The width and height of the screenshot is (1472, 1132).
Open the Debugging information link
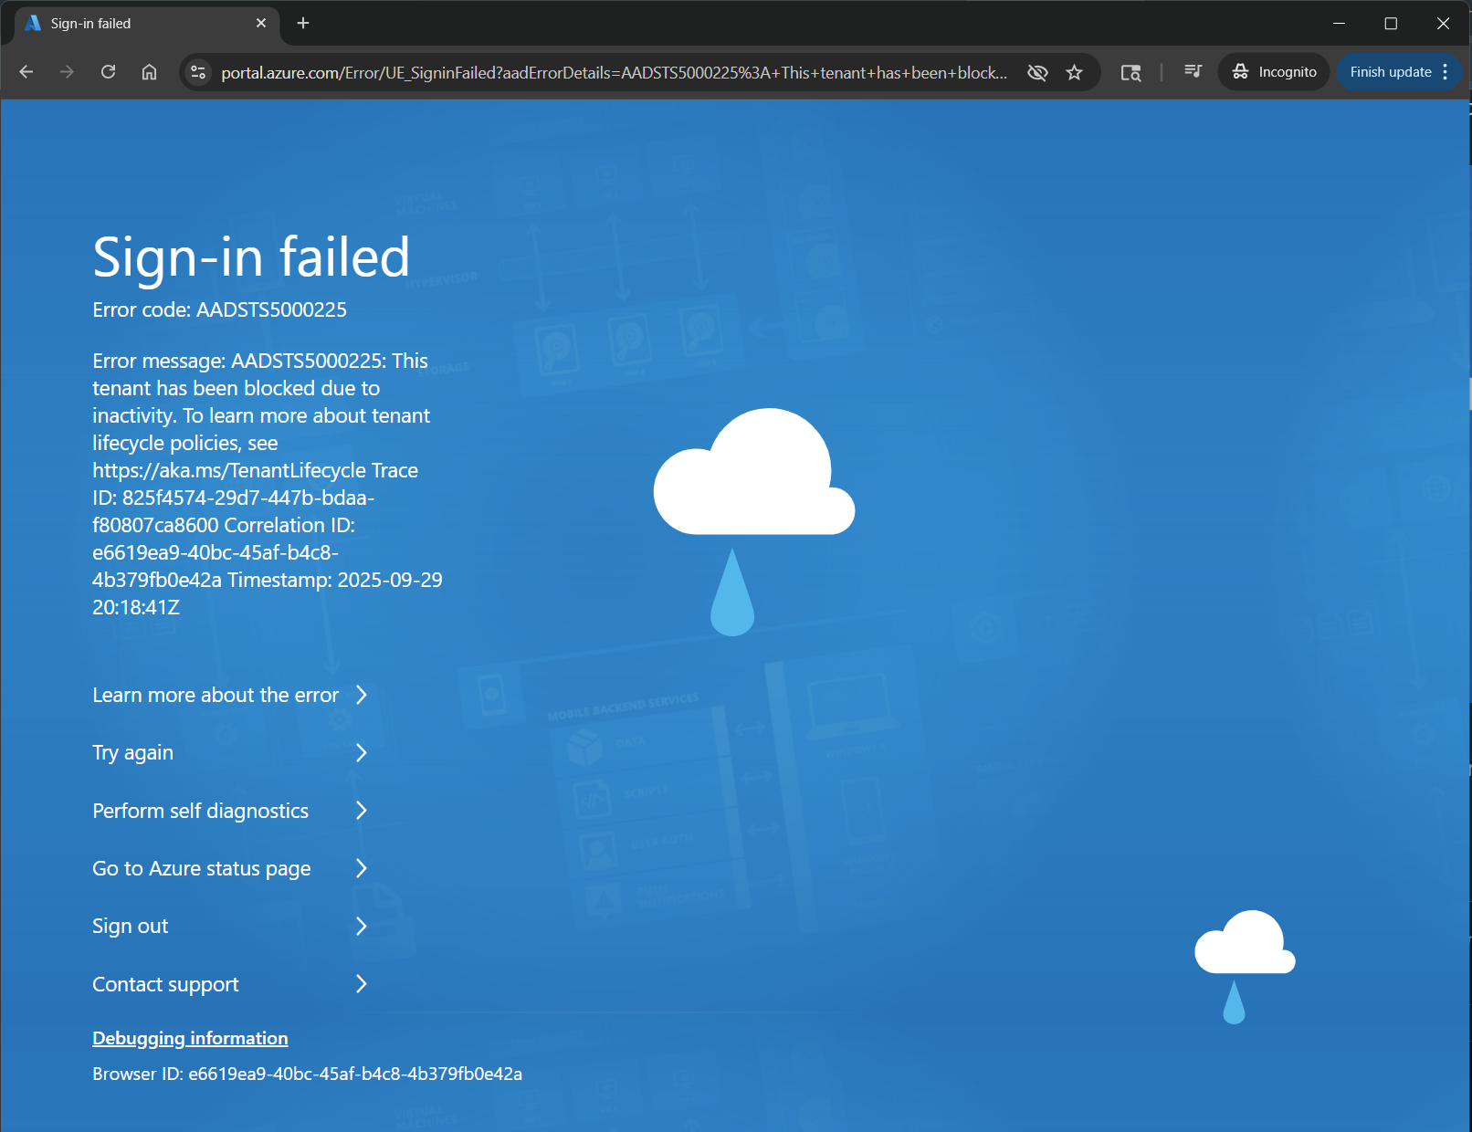point(190,1038)
